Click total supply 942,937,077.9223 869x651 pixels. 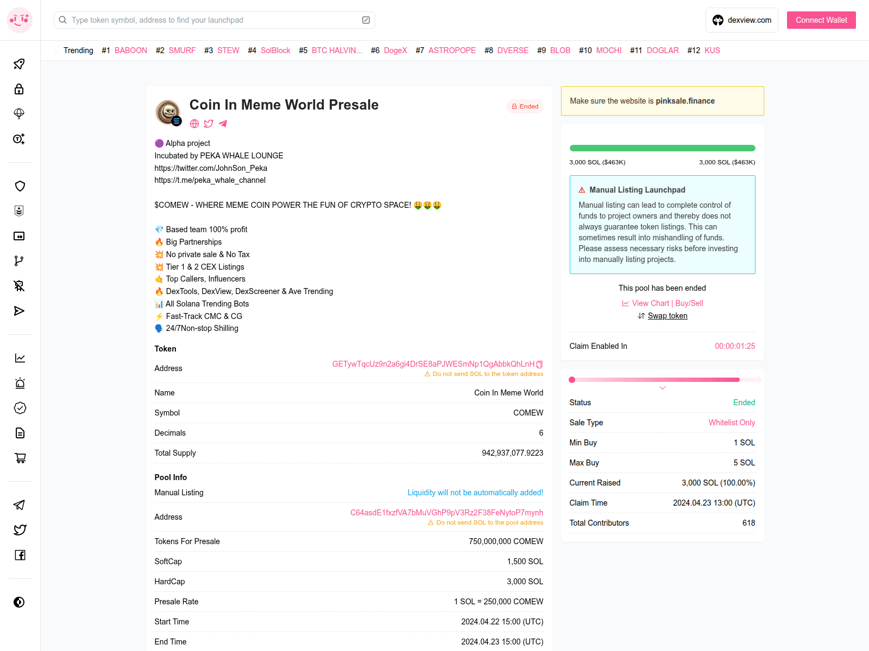(512, 453)
